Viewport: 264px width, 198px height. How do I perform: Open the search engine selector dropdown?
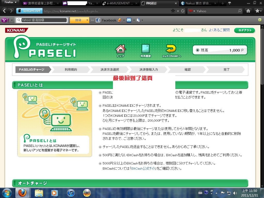click(x=192, y=11)
